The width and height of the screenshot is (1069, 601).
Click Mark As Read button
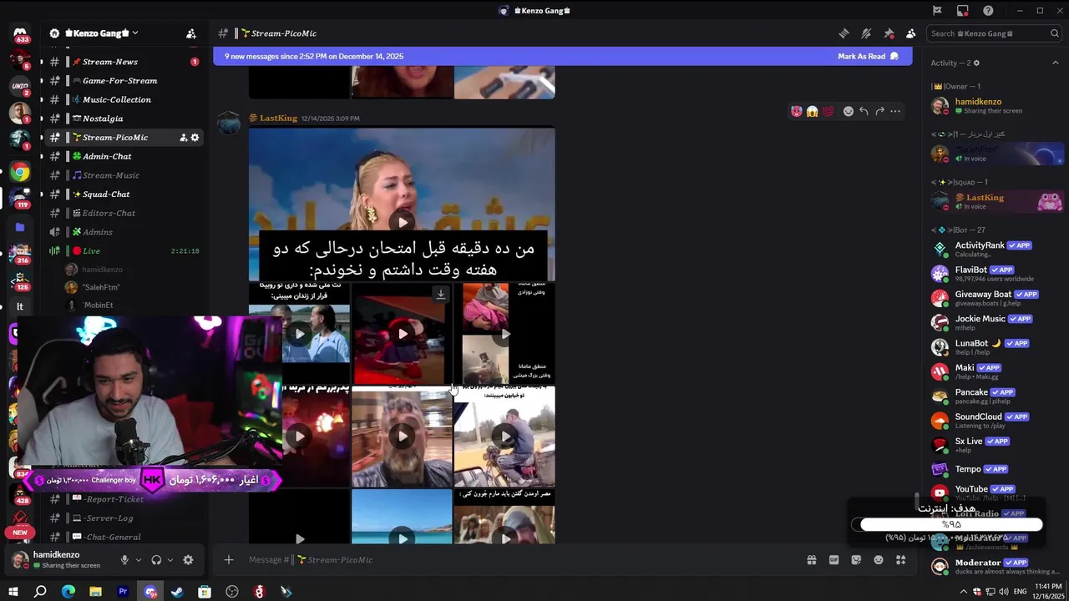pos(868,56)
